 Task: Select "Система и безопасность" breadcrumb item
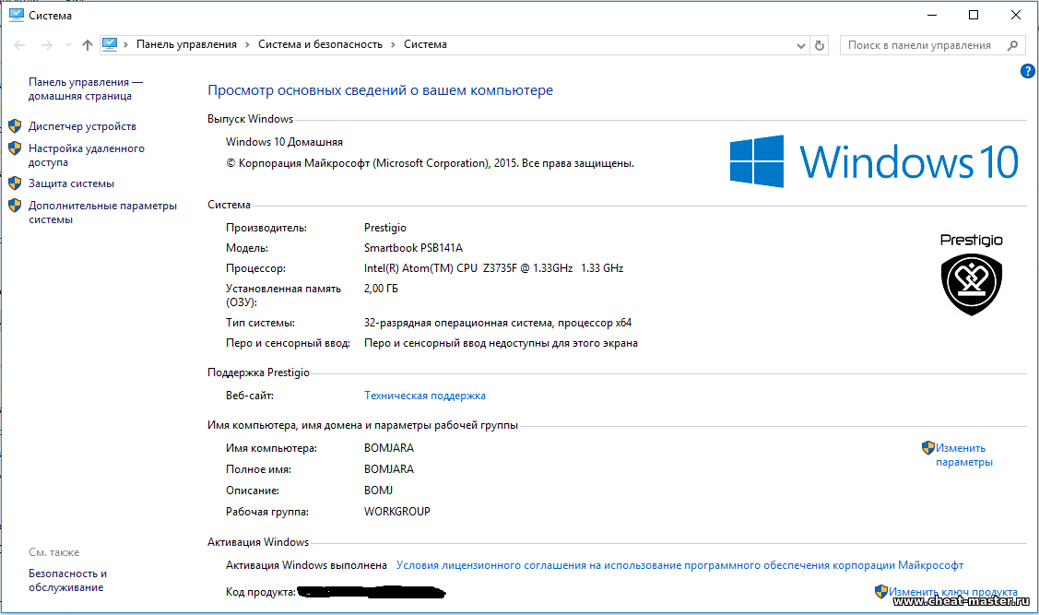click(320, 44)
